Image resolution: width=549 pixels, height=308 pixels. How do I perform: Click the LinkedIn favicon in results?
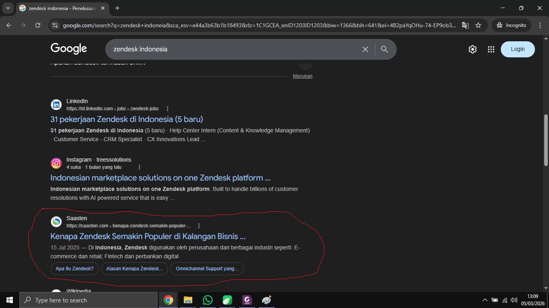[x=56, y=105]
